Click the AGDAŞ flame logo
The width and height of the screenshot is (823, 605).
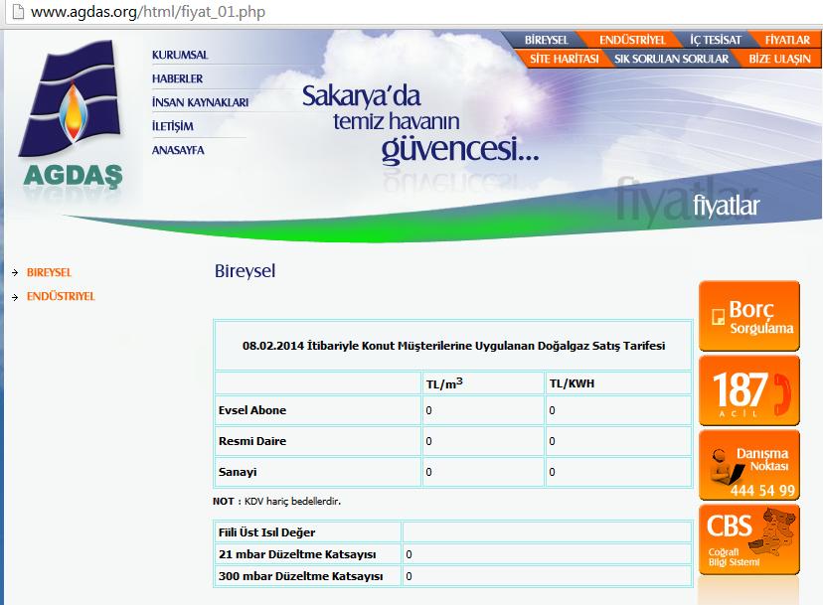pyautogui.click(x=71, y=114)
